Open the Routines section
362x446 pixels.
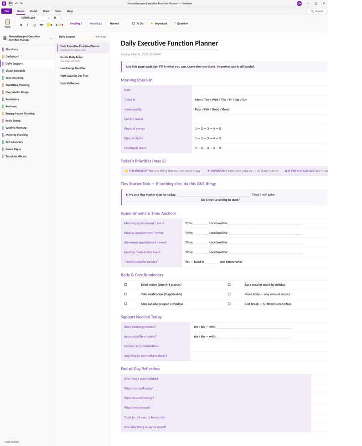[28, 106]
